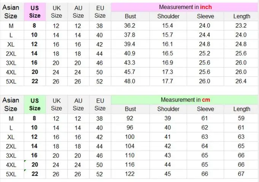Click the Shoulder column header in inch table

coord(168,16)
